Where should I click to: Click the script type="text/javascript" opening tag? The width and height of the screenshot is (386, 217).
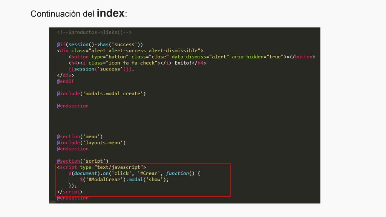(101, 167)
